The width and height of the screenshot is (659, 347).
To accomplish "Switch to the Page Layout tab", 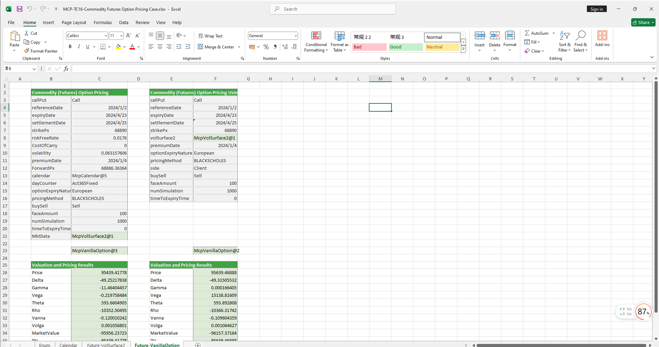I will [74, 22].
